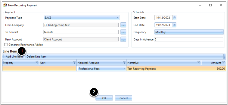Open the Start Date calendar picker
This screenshot has height=105, width=228.
(x=174, y=18)
